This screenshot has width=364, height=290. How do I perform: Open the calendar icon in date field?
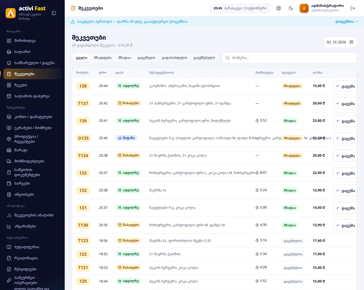click(351, 42)
